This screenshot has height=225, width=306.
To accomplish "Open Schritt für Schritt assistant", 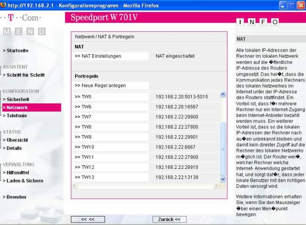I will (x=23, y=75).
